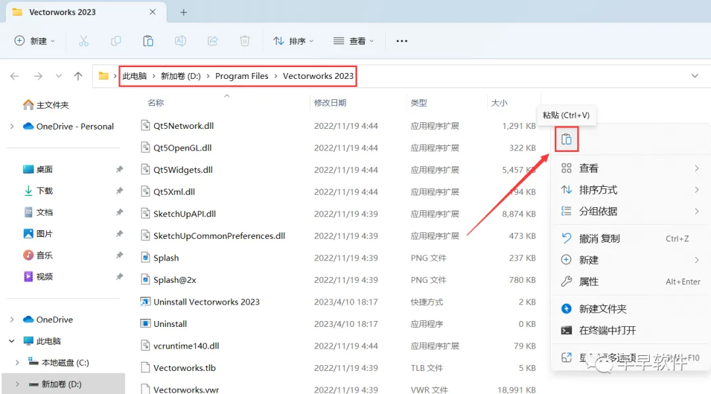The width and height of the screenshot is (711, 394).
Task: Select 视频 in quick access
Action: tap(38, 277)
